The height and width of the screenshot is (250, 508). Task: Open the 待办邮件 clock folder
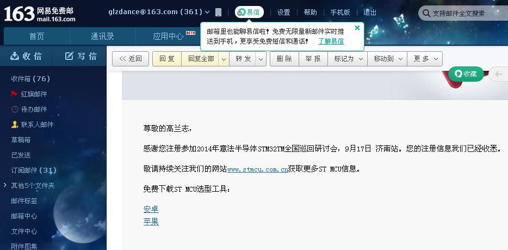click(x=29, y=109)
